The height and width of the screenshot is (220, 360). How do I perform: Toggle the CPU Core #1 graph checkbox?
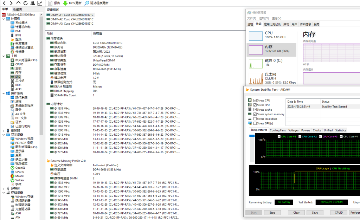(279, 136)
